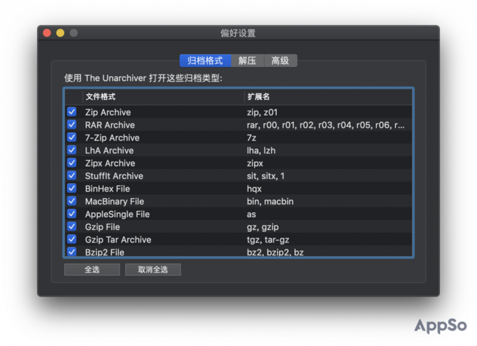Viewport: 477px width, 346px height.
Task: Click the 'zip, z01' extension cell
Action: coord(262,112)
